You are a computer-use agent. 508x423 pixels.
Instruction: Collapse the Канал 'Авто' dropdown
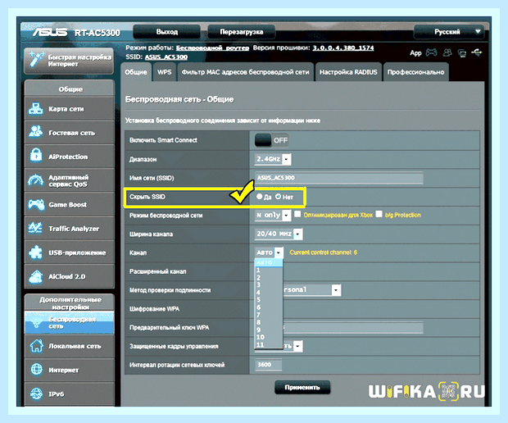click(270, 252)
